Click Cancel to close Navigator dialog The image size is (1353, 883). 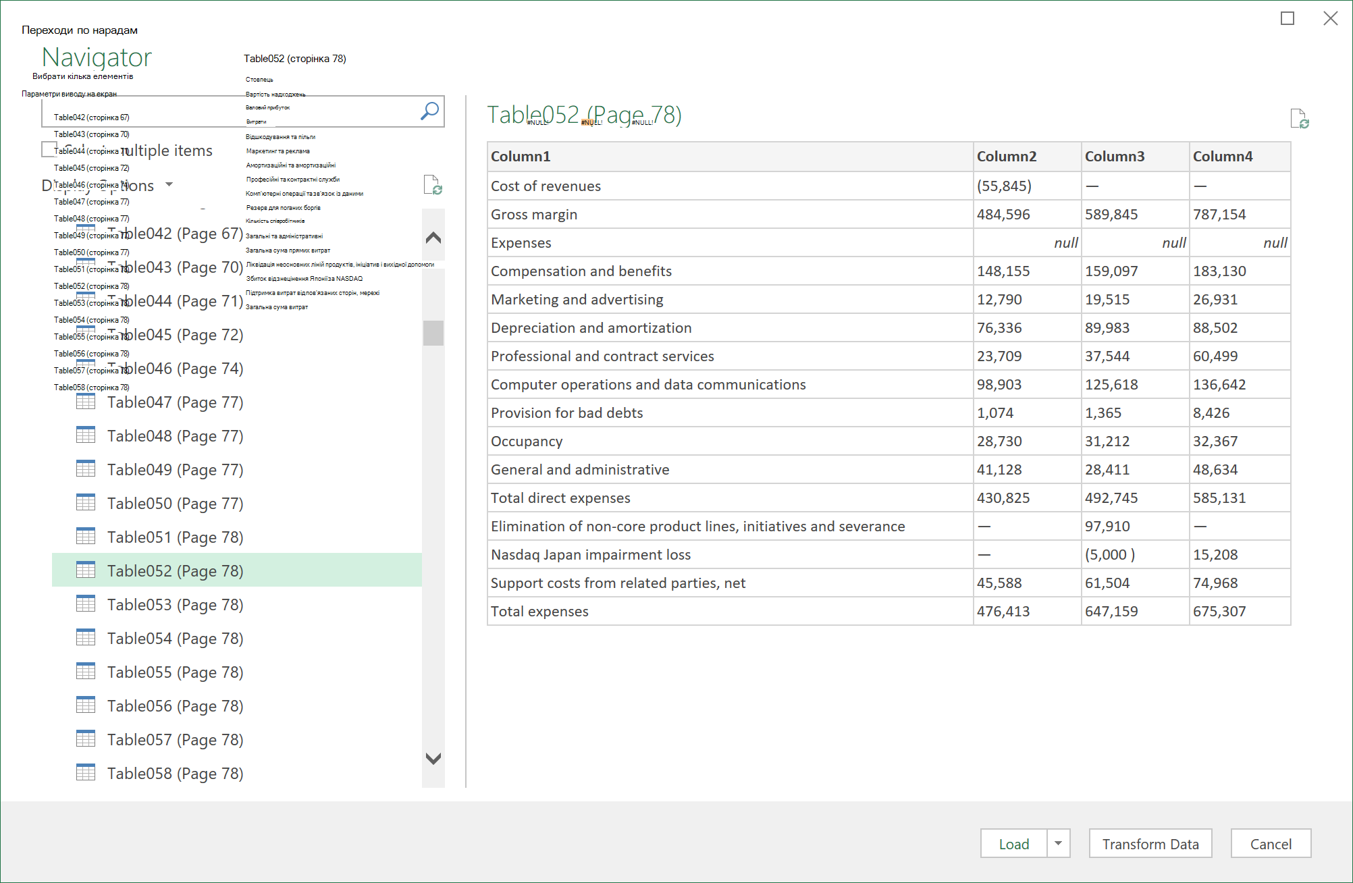pos(1271,842)
